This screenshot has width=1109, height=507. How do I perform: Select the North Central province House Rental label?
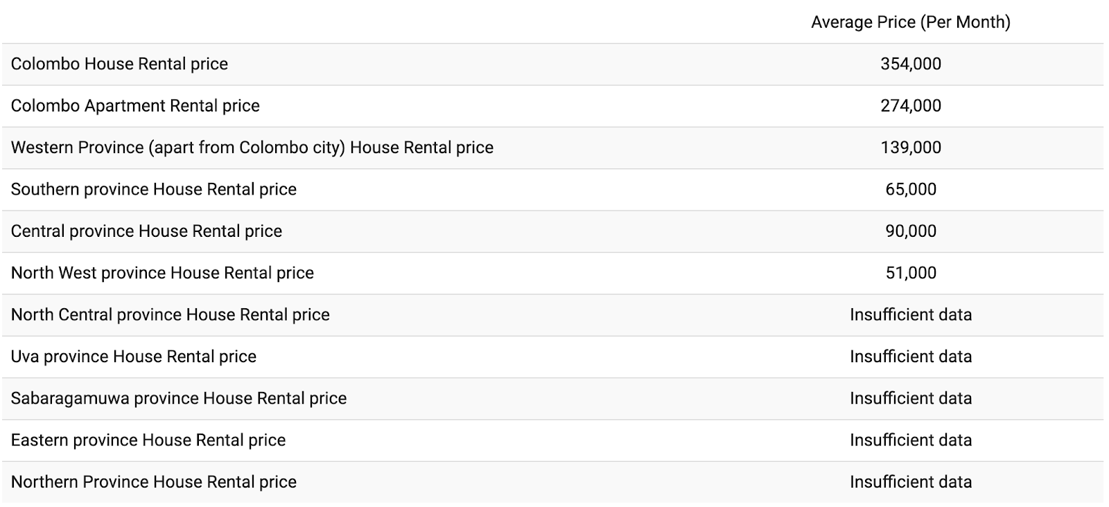coord(171,314)
